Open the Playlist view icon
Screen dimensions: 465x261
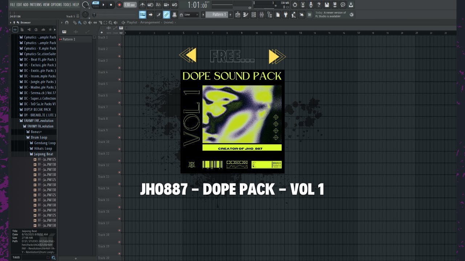pos(238,15)
